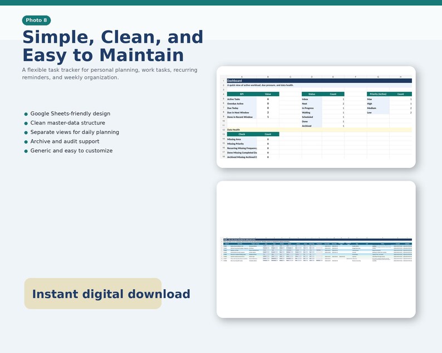Viewport: 442px width, 353px height.
Task: Click 'Clean master-data structure' bullet
Action: click(x=68, y=123)
